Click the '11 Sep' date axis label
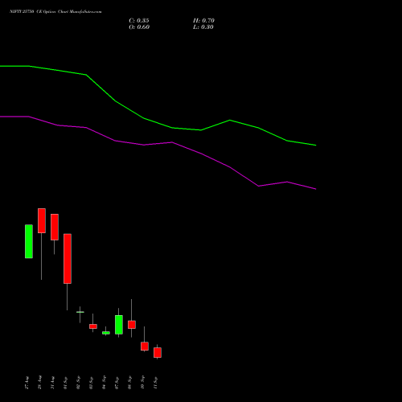This screenshot has height=402, width=402. 155,383
